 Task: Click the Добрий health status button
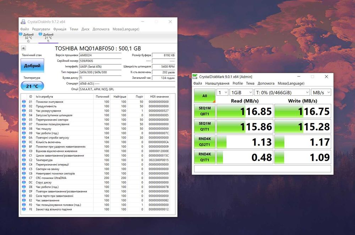point(32,66)
